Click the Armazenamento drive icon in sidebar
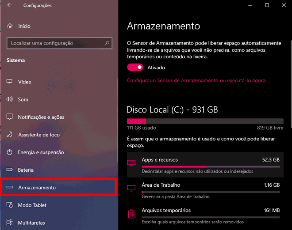Viewport: 292px width, 230px height. click(9, 187)
